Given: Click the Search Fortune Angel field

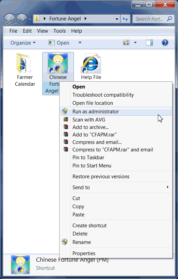Looking at the screenshot, I should pyautogui.click(x=149, y=19).
